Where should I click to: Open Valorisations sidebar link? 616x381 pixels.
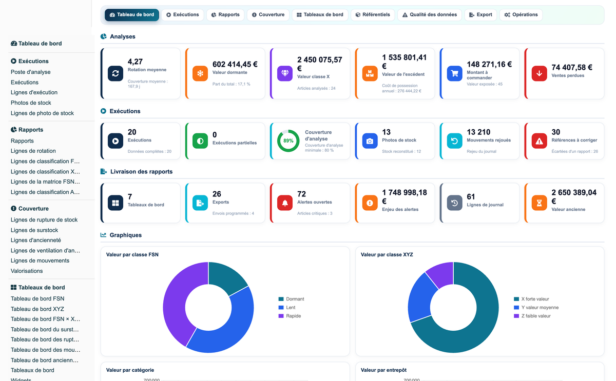(27, 271)
